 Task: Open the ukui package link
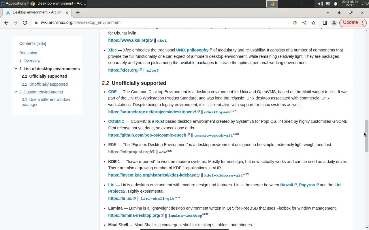[162, 41]
